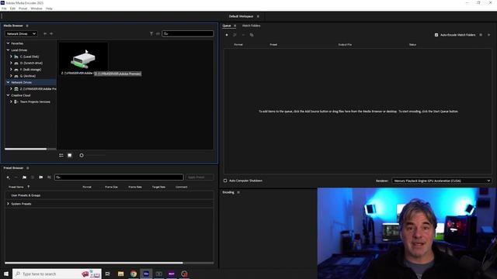Duplicate the selected Queue item
This screenshot has width=497, height=279.
(252, 35)
